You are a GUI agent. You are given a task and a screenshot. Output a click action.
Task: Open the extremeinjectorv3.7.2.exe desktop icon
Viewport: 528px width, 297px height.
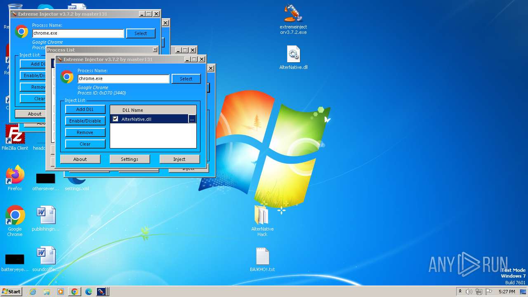[x=293, y=19]
